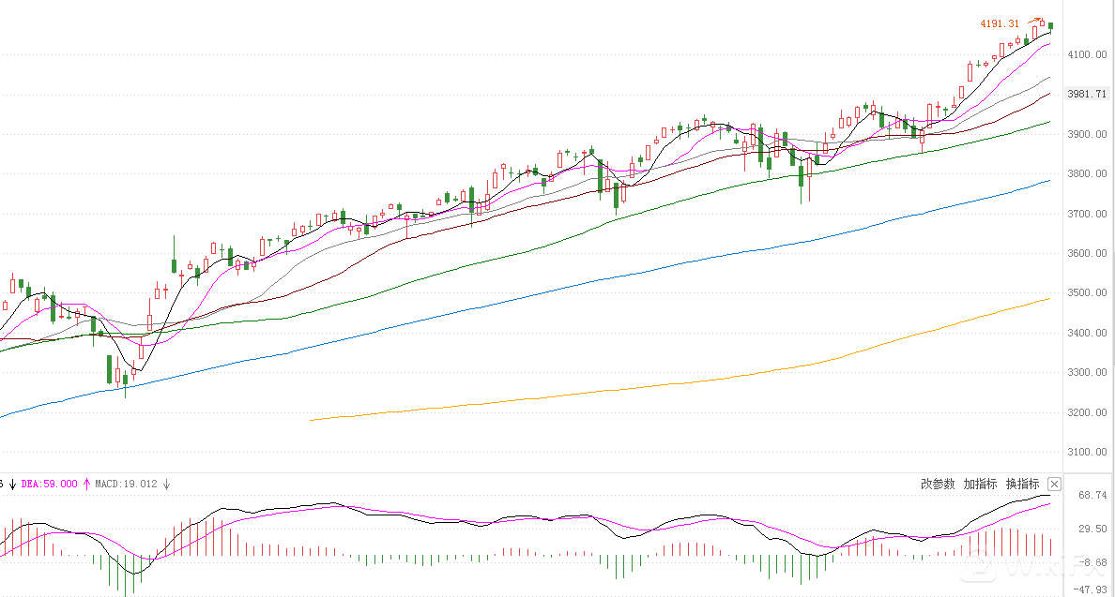Screen dimensions: 1115x597
Task: Click the pink up arrow beside DEA
Action: pyautogui.click(x=87, y=484)
